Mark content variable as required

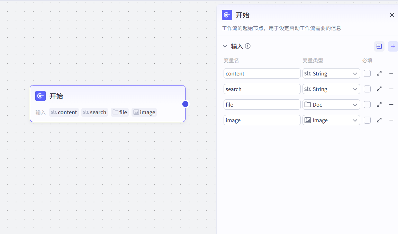pos(367,74)
